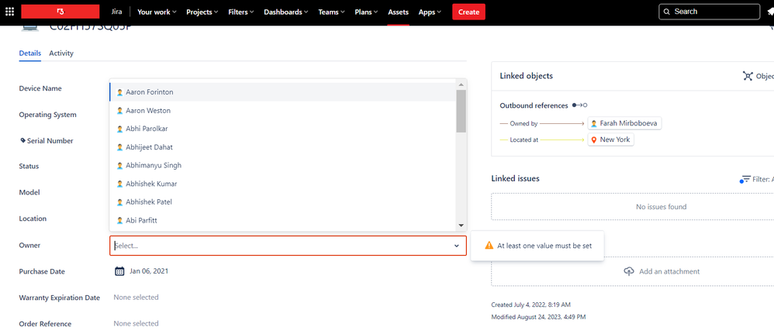Click the Location field label
The image size is (774, 334).
click(33, 219)
